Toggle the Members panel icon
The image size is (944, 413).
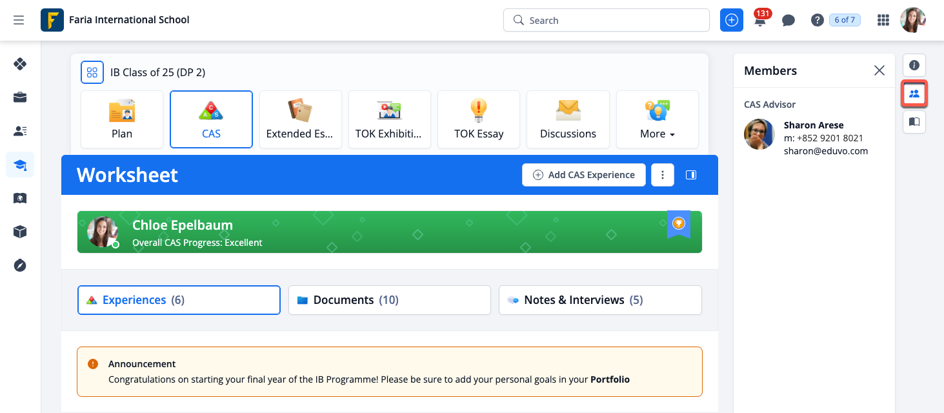point(914,94)
